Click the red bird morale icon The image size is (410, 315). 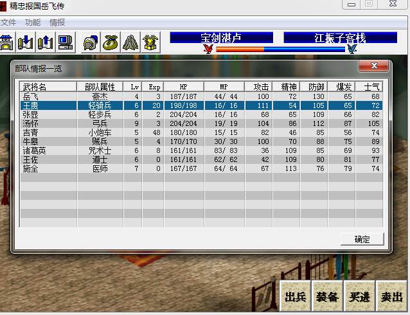pyautogui.click(x=208, y=49)
